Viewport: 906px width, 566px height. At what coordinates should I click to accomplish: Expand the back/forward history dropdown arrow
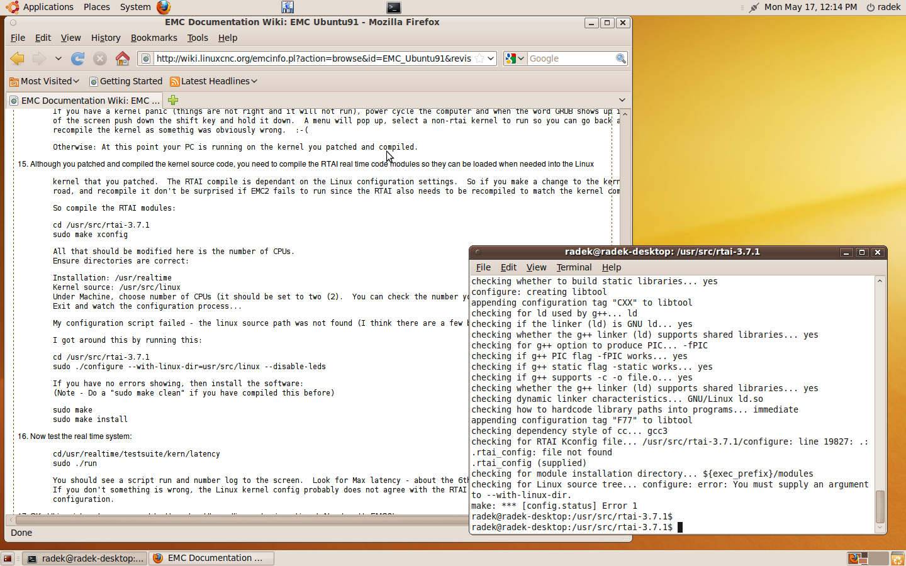pyautogui.click(x=58, y=58)
